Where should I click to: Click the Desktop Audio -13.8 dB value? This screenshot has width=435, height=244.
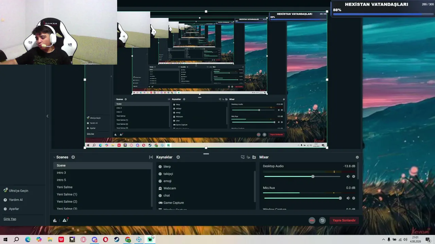click(349, 166)
